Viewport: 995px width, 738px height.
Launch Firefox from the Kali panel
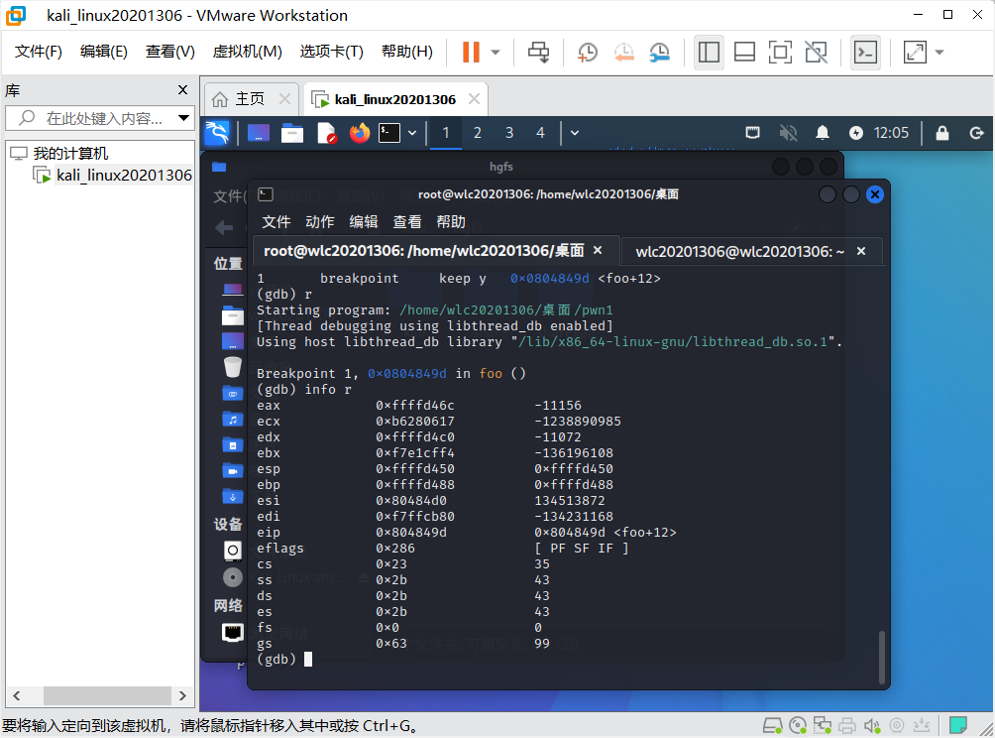[359, 133]
